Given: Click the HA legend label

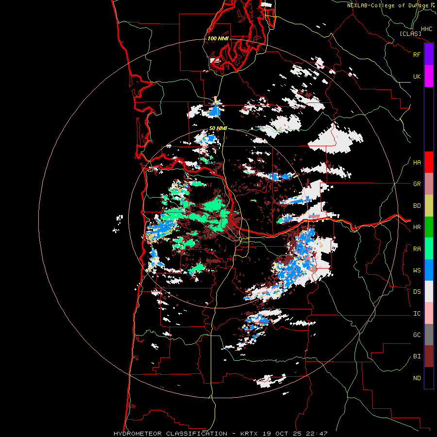Looking at the screenshot, I should [417, 162].
